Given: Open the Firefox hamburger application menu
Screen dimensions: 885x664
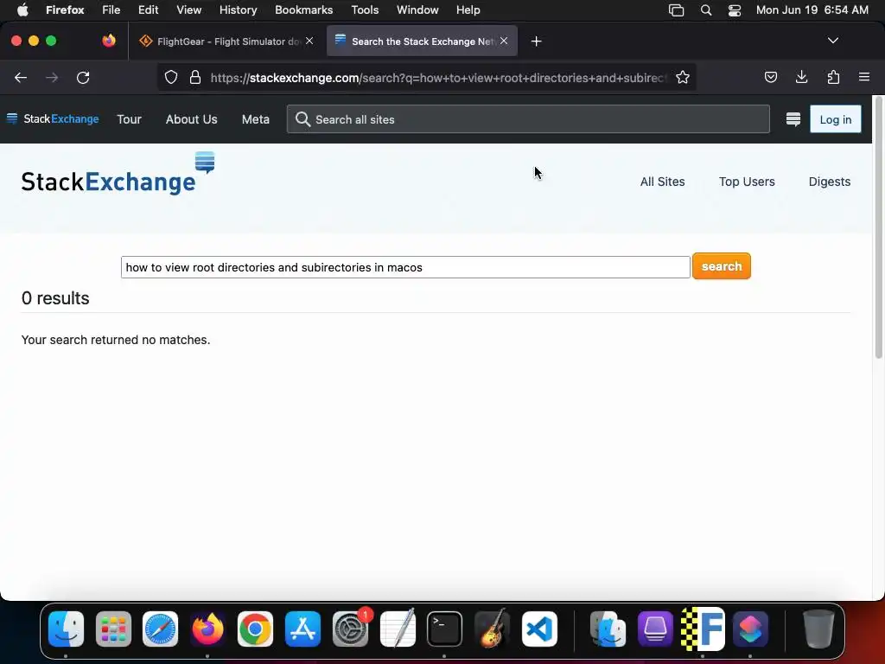Looking at the screenshot, I should pyautogui.click(x=864, y=77).
